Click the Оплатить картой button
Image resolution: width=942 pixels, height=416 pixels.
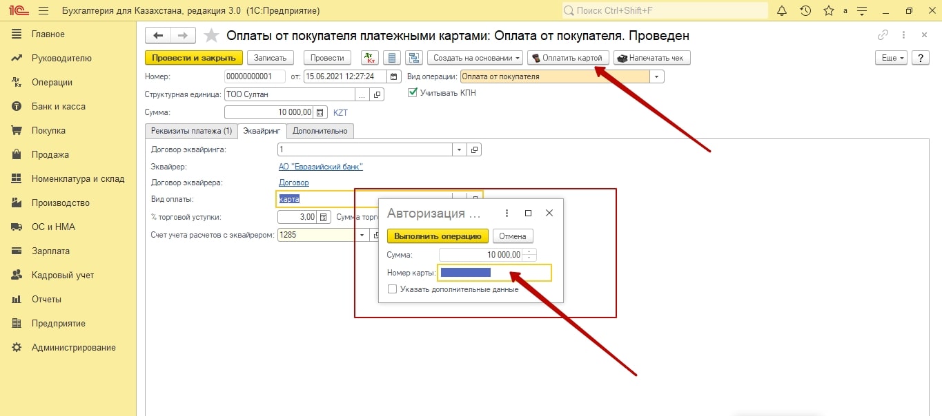(568, 58)
